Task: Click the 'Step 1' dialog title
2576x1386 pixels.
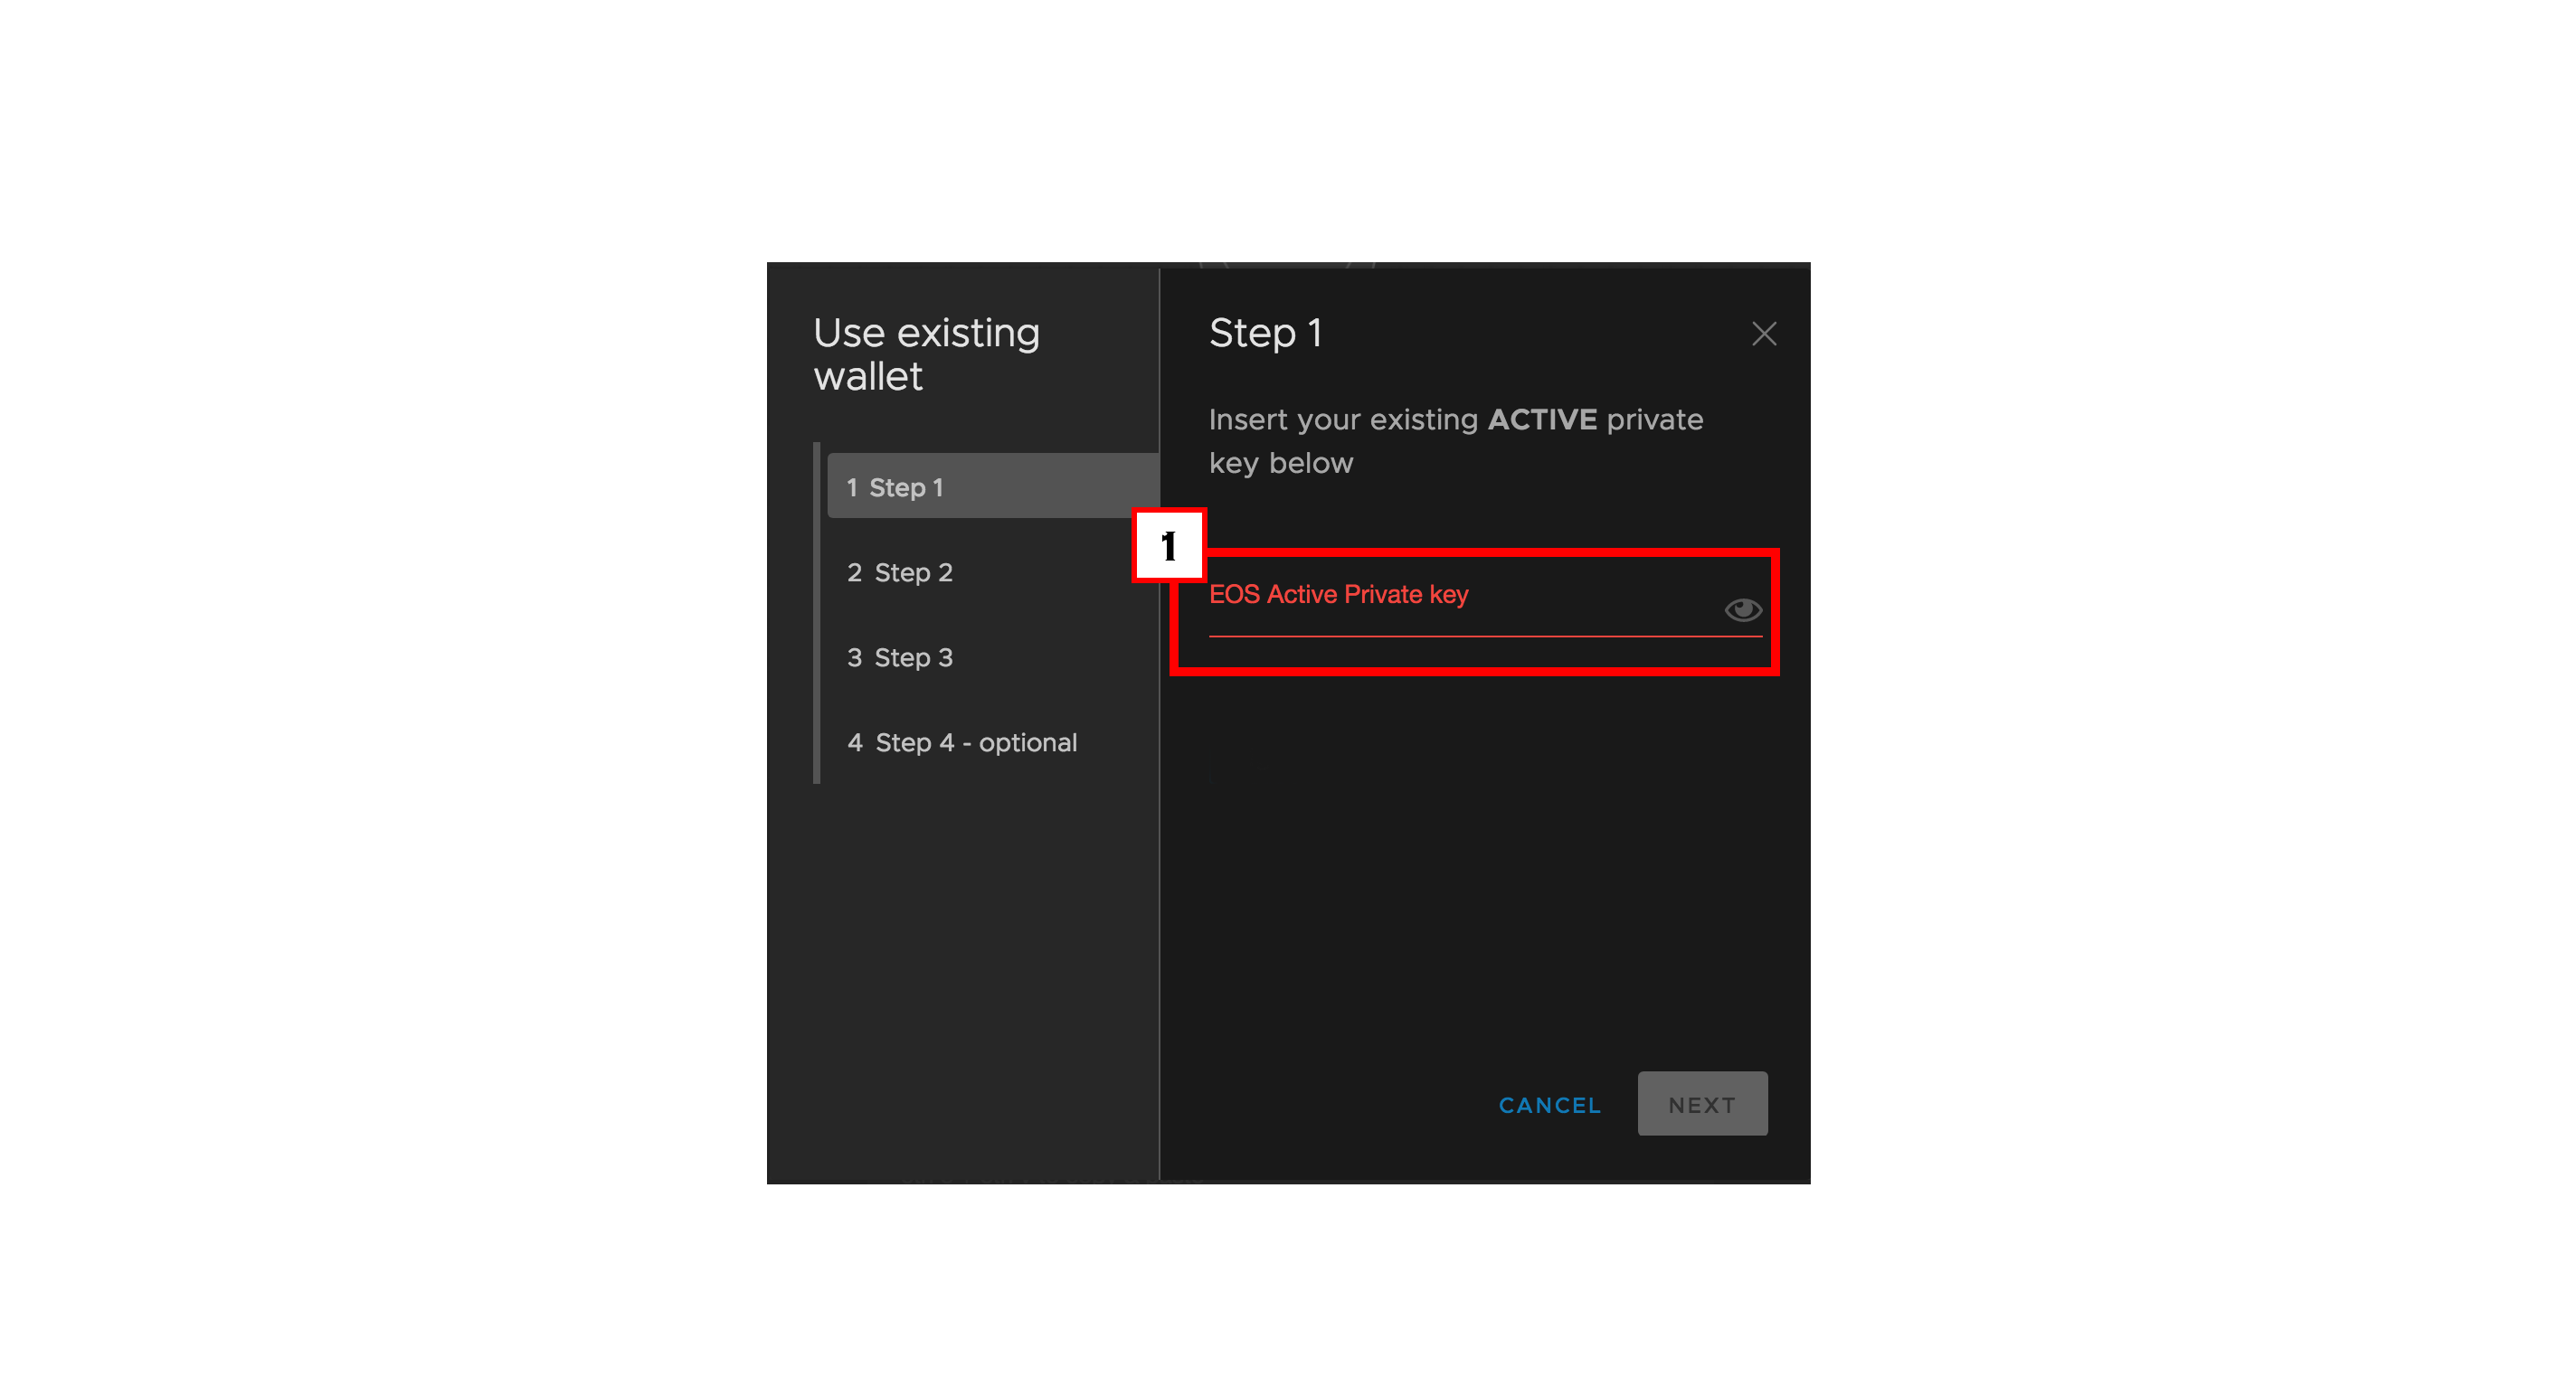Action: [1265, 334]
